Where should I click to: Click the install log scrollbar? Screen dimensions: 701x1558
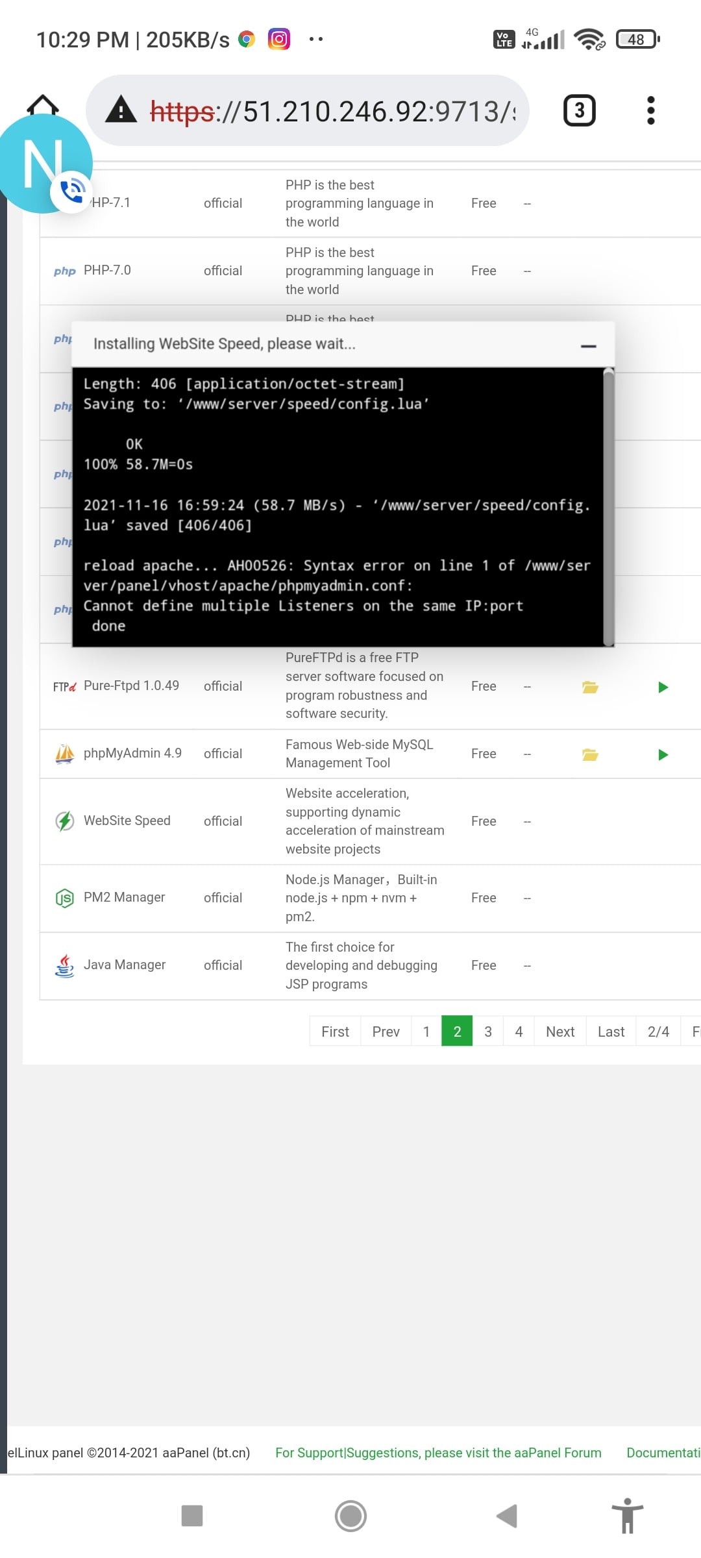(608, 507)
